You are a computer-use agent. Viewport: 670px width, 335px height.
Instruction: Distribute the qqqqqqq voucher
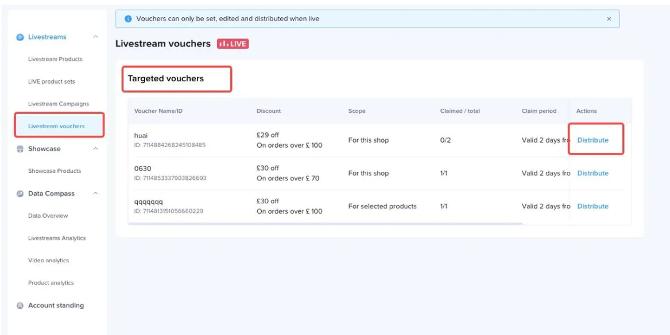pos(592,206)
